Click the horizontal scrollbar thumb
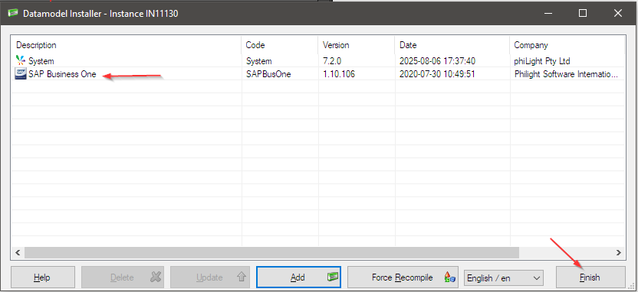Viewport: 638px width, 292px height. click(271, 253)
